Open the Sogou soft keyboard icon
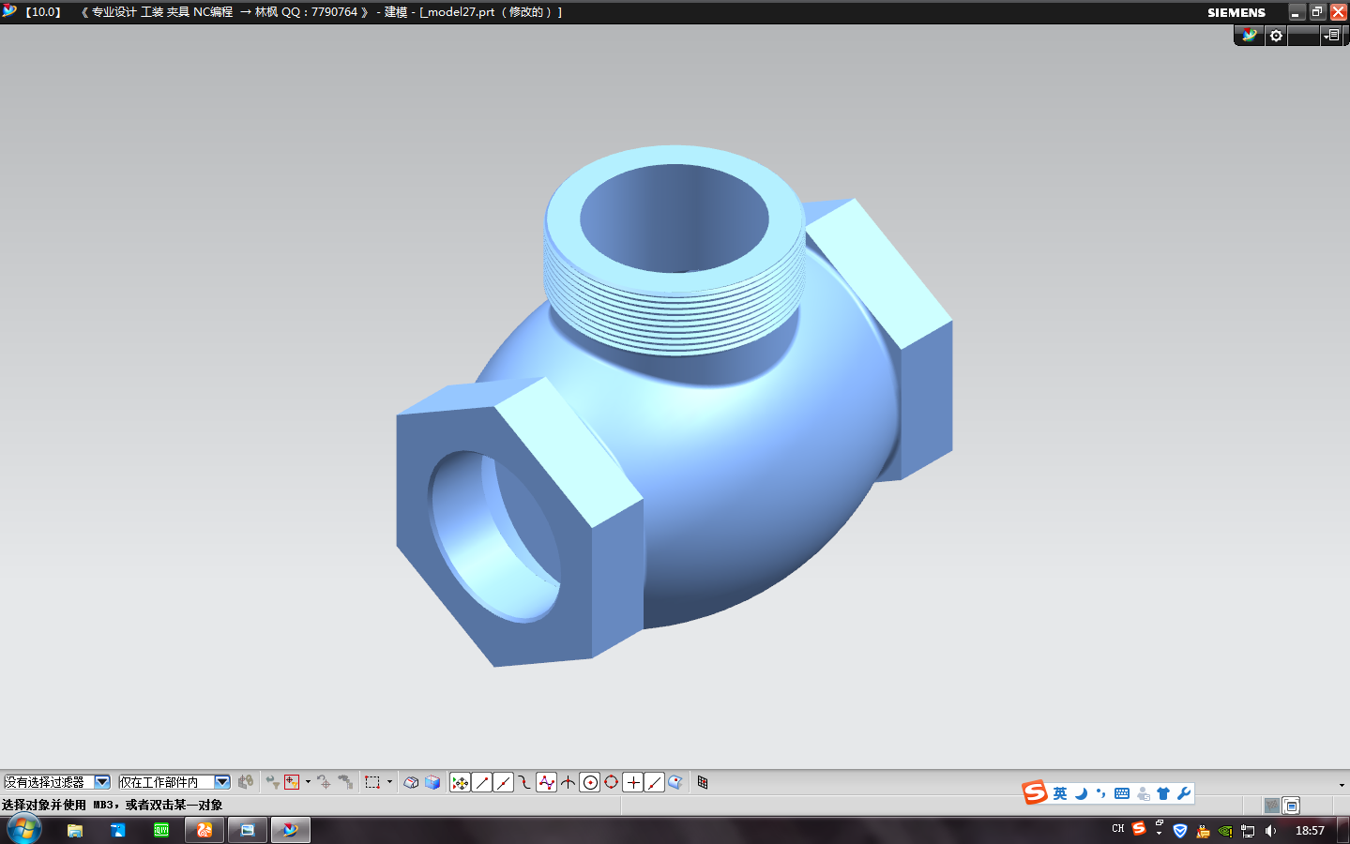 tap(1122, 793)
